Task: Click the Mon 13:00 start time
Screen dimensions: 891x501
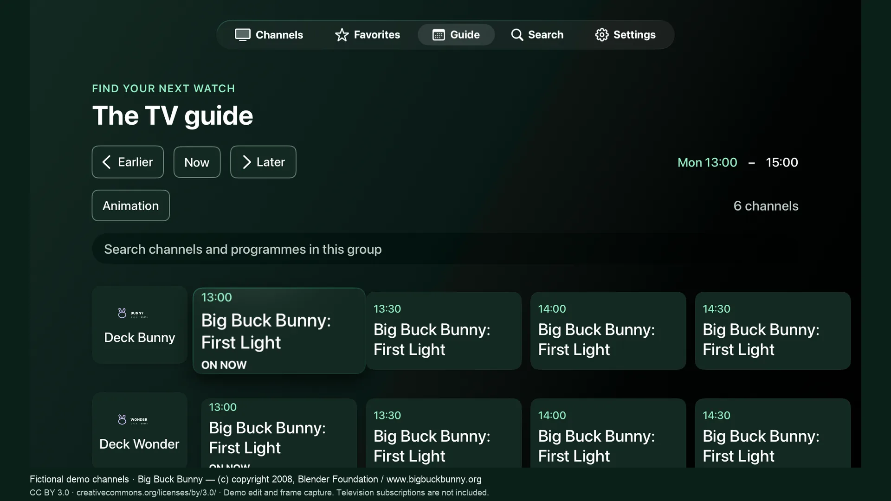Action: click(707, 162)
